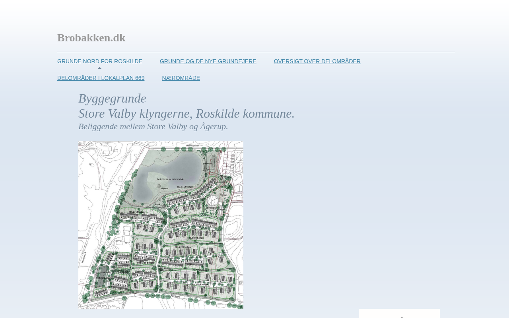
Task: Click the E02.1: 19 boliger map label
Action: [195, 238]
